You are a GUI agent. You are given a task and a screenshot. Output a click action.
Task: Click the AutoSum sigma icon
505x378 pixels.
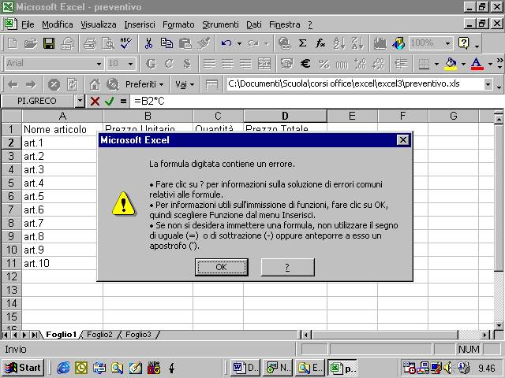pyautogui.click(x=302, y=43)
